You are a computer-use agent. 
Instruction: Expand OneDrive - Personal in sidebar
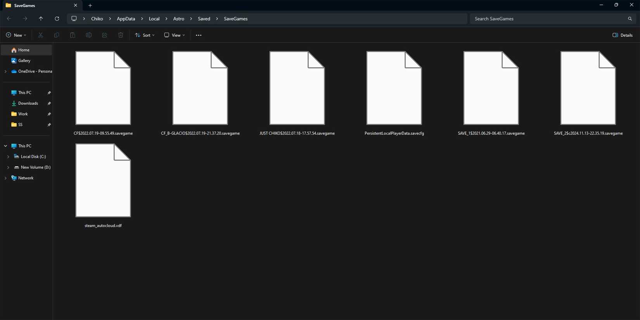(x=5, y=71)
